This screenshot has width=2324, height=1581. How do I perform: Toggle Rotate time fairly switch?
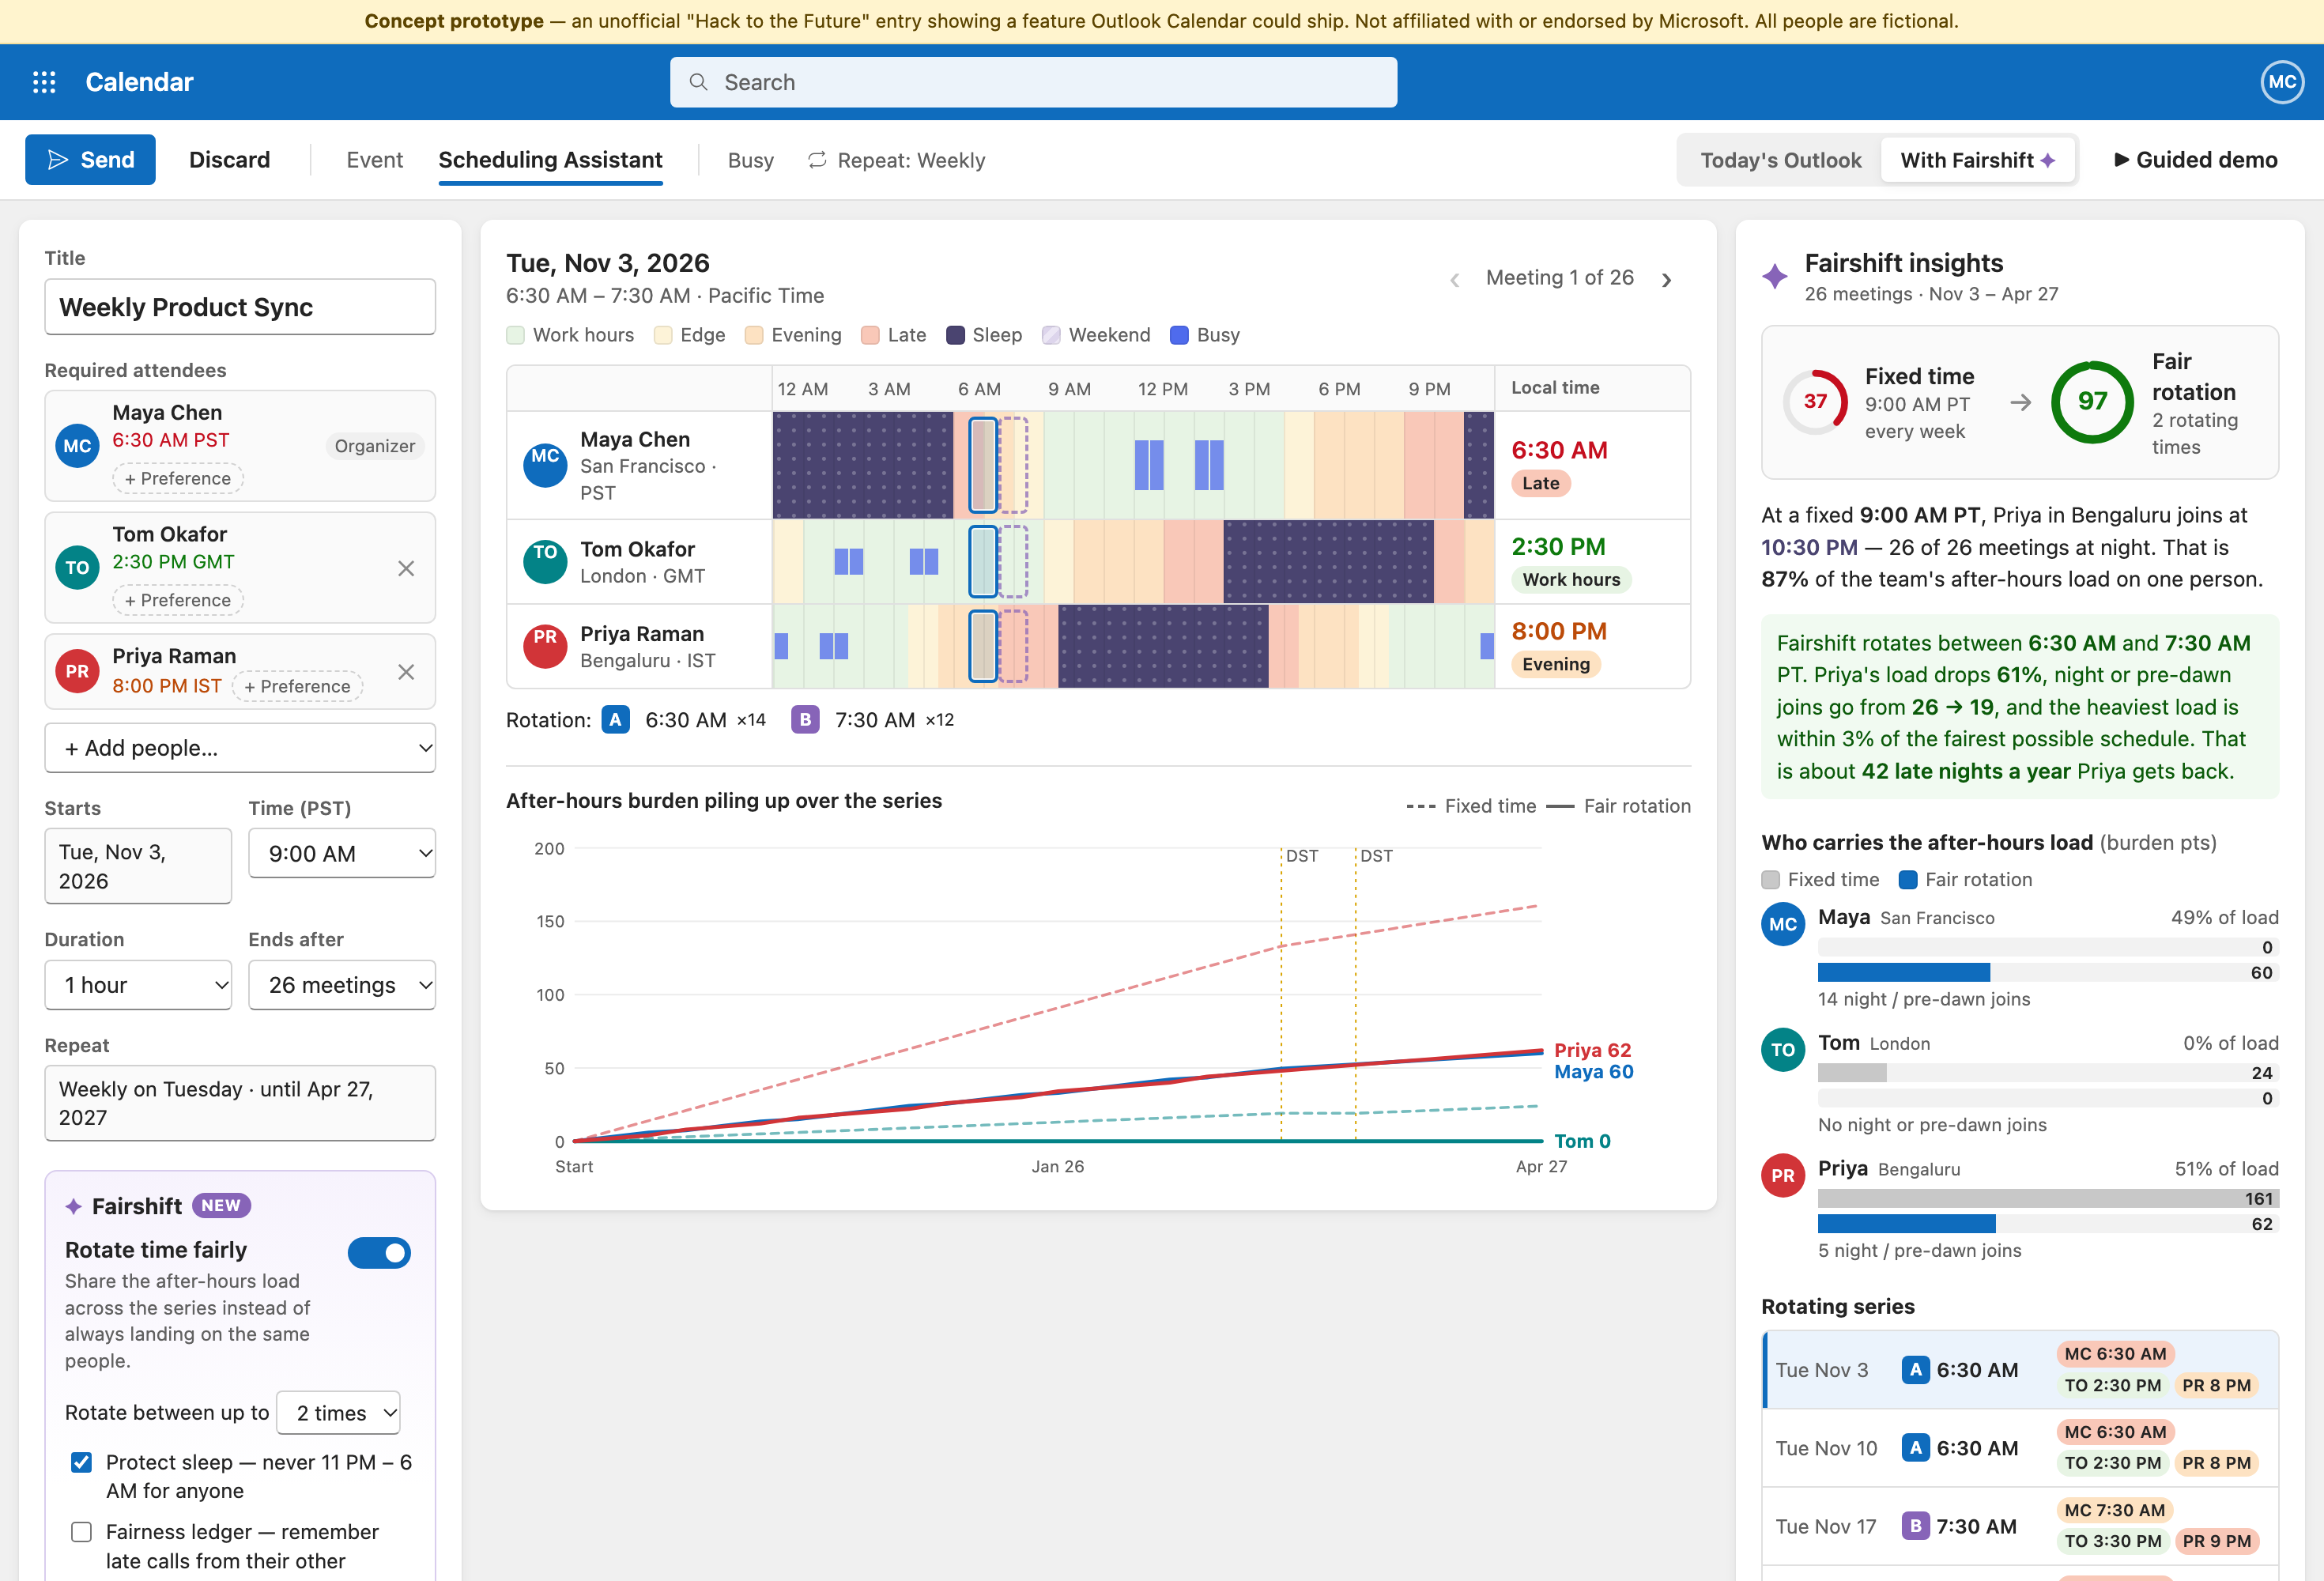point(379,1252)
